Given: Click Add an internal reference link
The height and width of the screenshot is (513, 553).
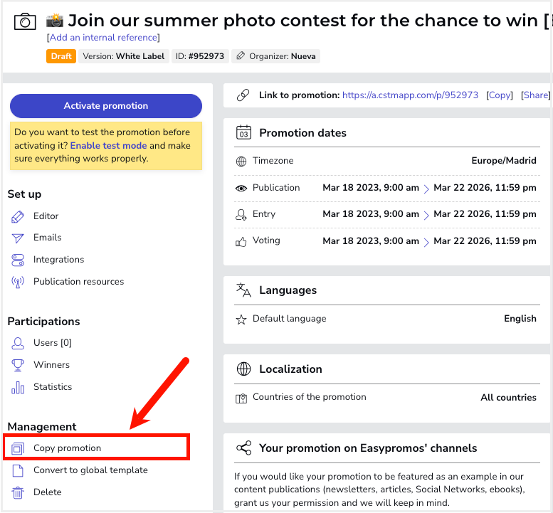Looking at the screenshot, I should (x=103, y=38).
